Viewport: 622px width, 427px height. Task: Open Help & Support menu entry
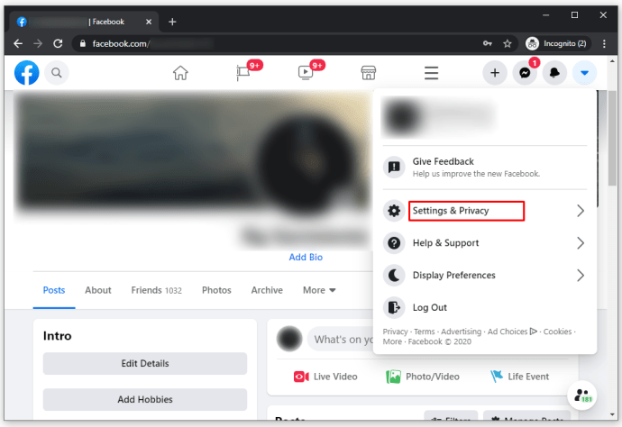[484, 242]
